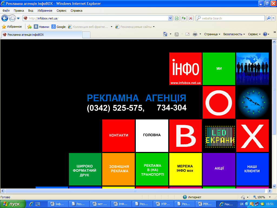
Task: Open the Файл menu
Action: (6, 11)
